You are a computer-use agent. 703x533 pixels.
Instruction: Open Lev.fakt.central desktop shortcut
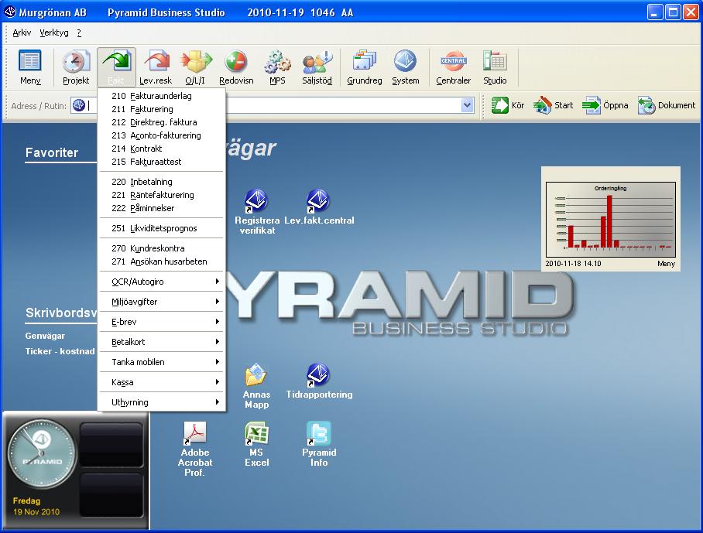319,207
